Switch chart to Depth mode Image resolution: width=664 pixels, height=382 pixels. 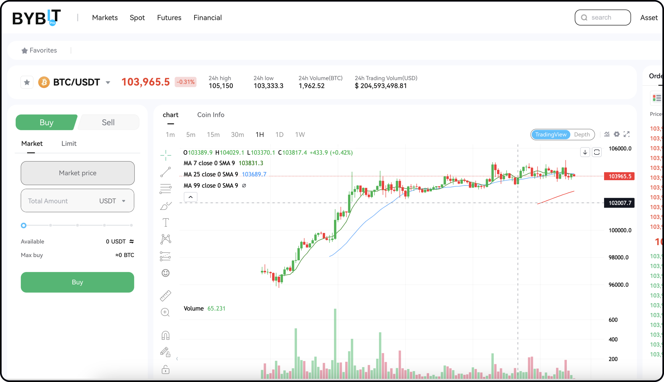(x=582, y=135)
